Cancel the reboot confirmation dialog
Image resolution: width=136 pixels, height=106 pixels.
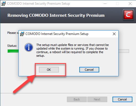pyautogui.click(x=89, y=70)
